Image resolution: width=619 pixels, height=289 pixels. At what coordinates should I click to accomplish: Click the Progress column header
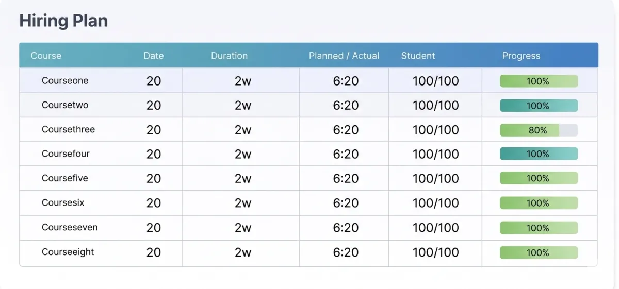(521, 56)
